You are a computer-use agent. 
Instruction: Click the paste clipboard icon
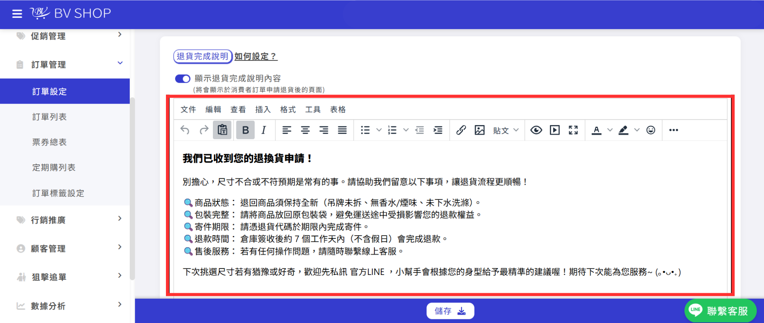click(222, 130)
